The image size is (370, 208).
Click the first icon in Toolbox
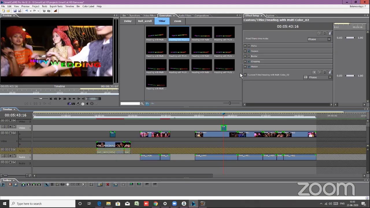pos(2,184)
